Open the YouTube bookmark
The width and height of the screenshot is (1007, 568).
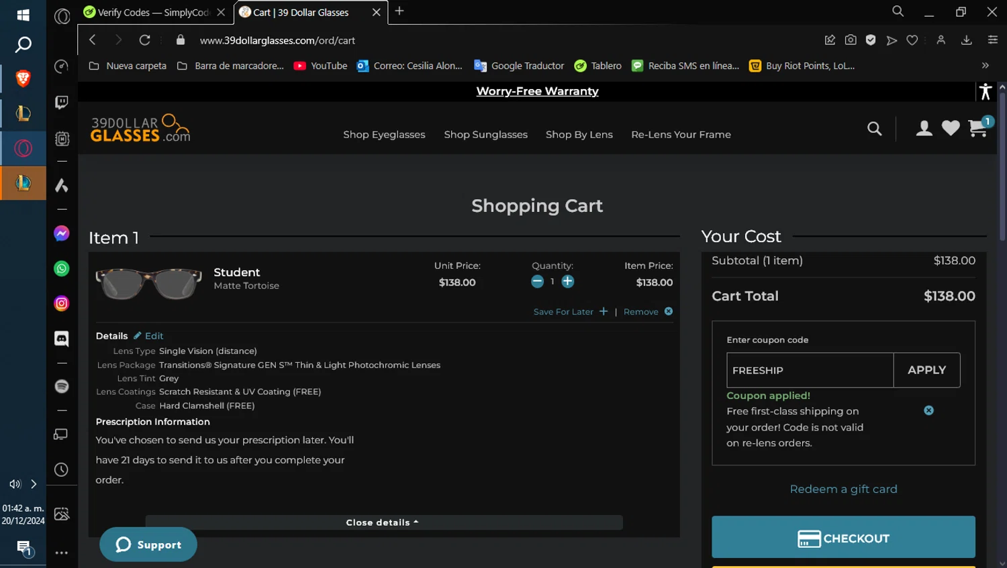pos(321,66)
